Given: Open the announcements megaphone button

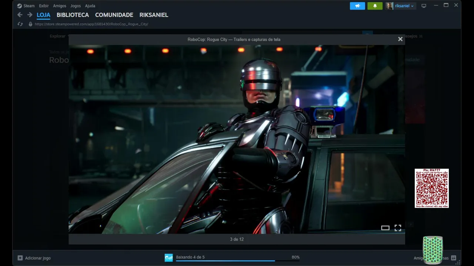Looking at the screenshot, I should tap(357, 6).
